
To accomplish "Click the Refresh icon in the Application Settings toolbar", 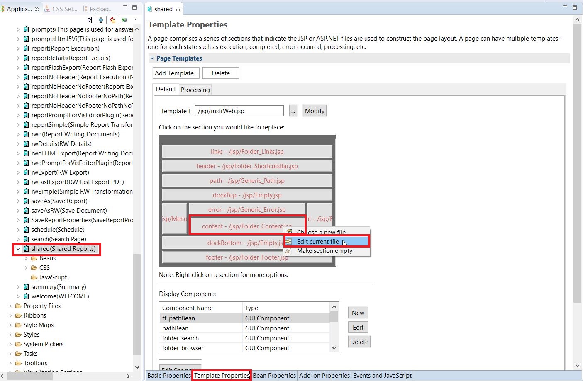I will point(89,19).
